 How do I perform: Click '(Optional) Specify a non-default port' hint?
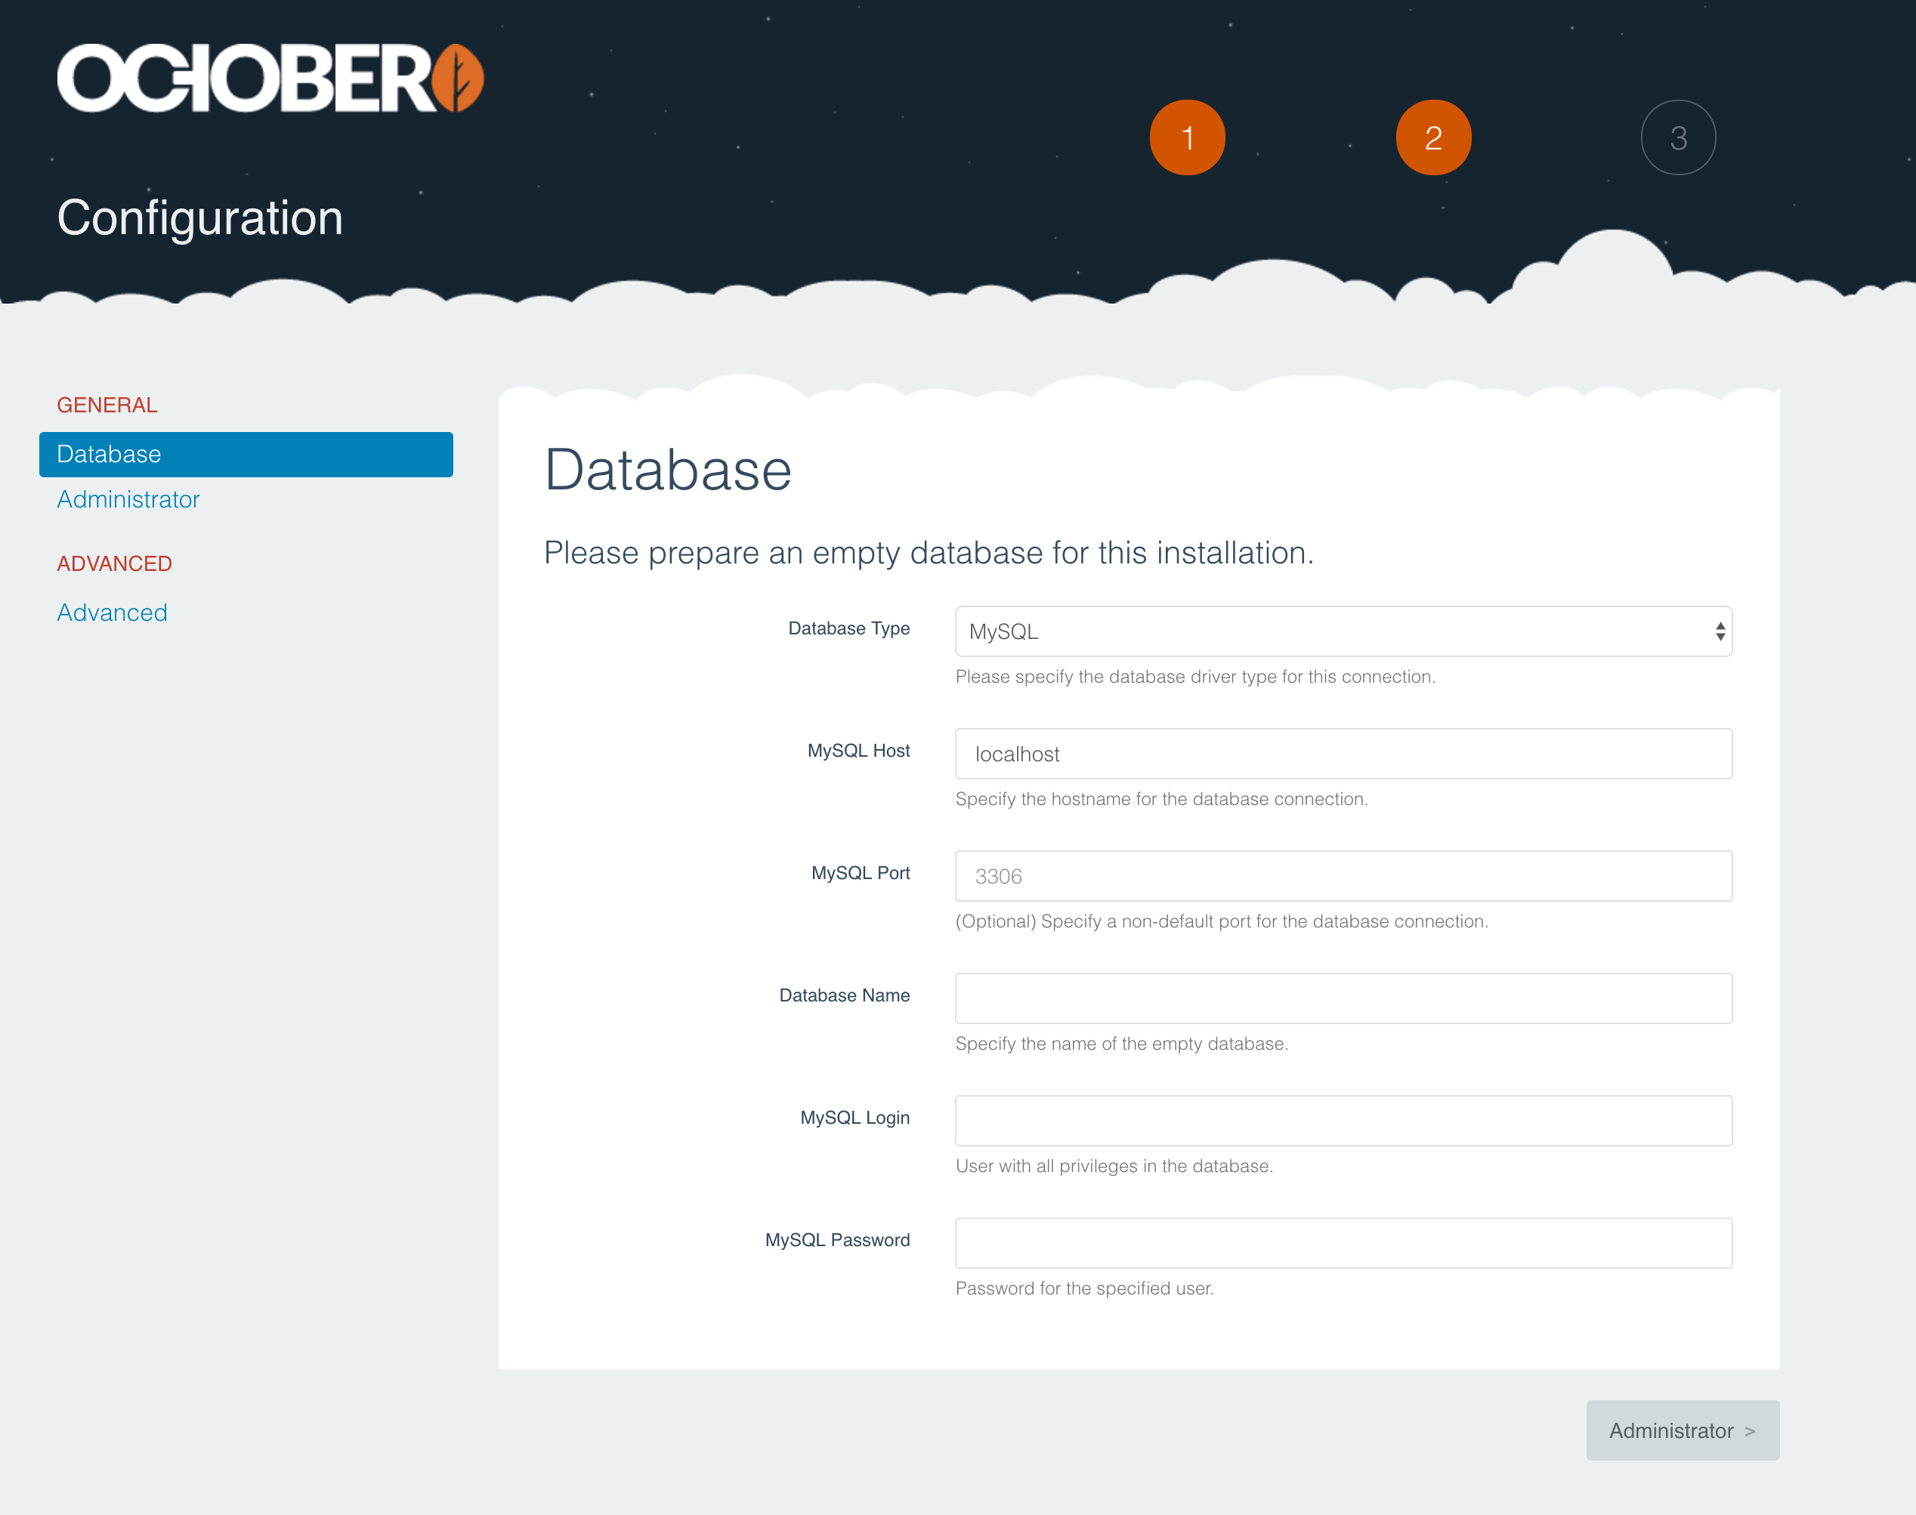tap(1222, 921)
